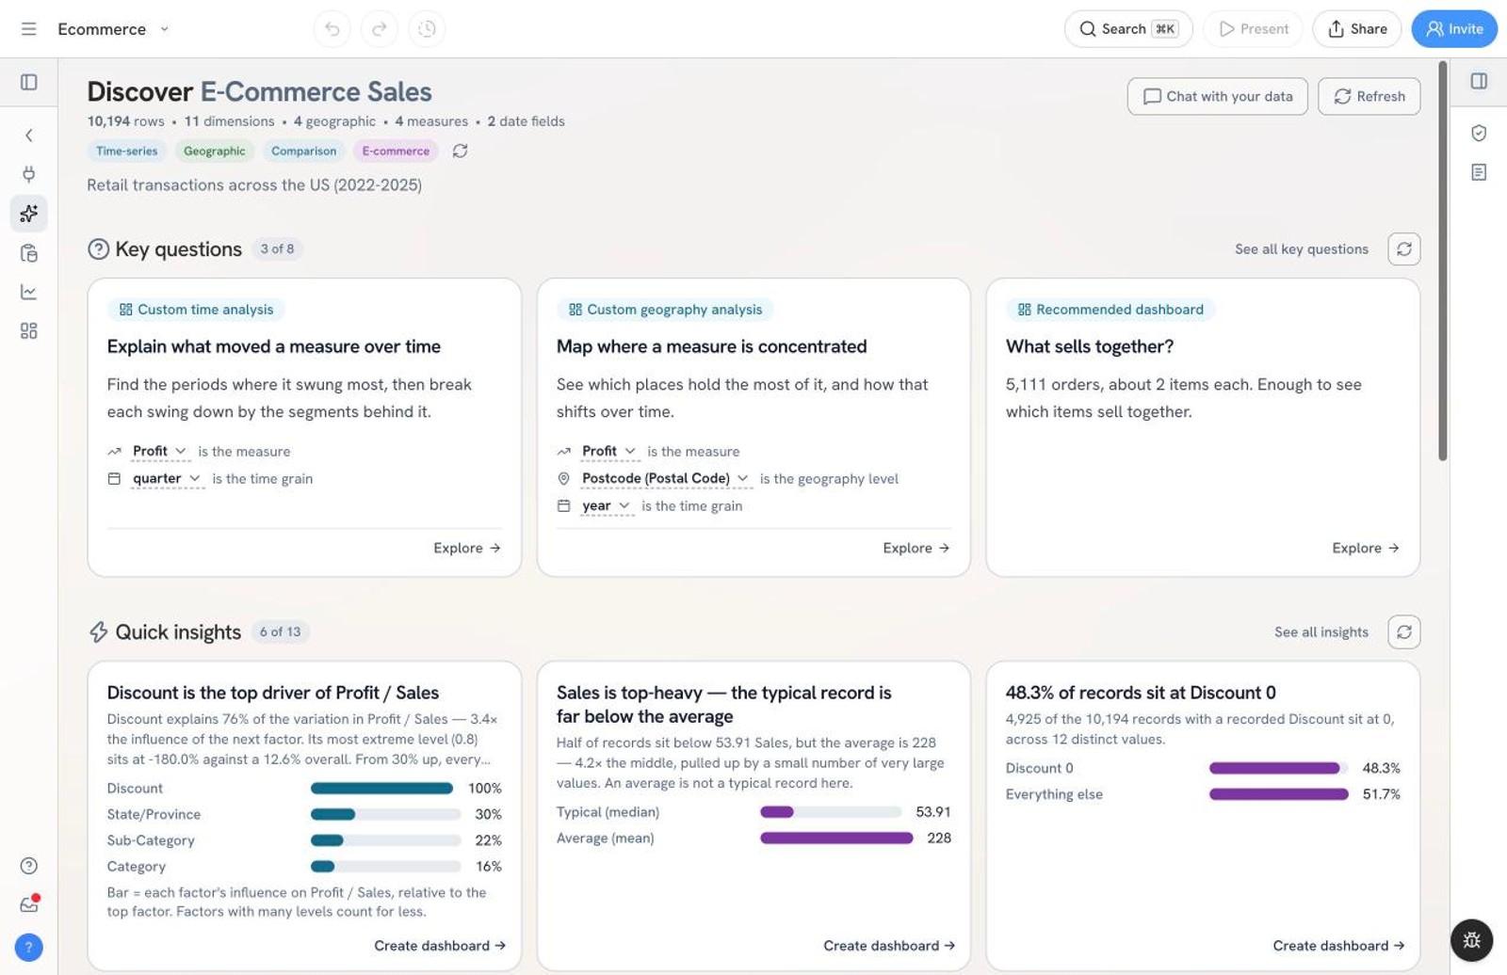Viewport: 1507px width, 975px height.
Task: Click the Refresh button
Action: click(x=1369, y=96)
